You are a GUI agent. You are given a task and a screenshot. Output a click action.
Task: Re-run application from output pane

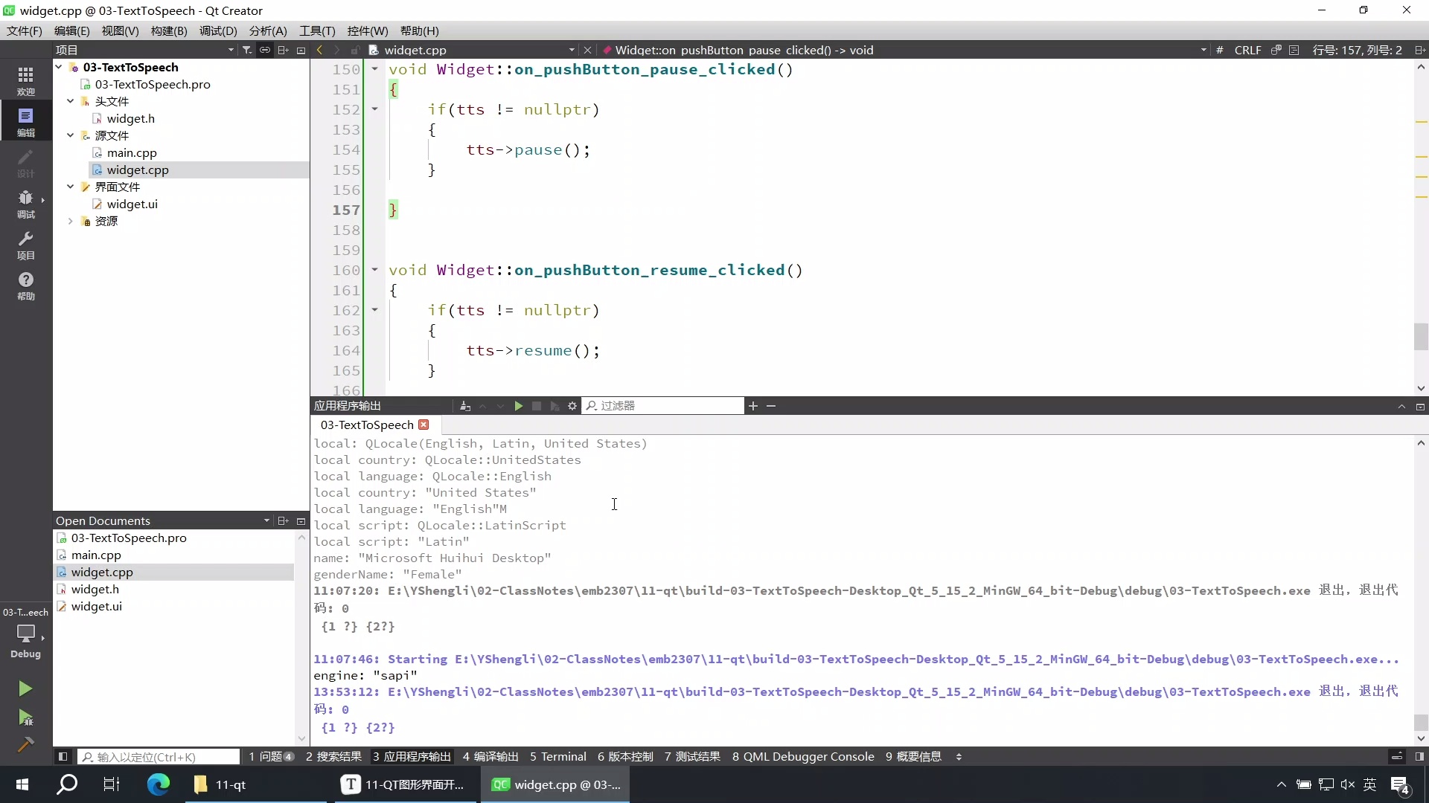pyautogui.click(x=519, y=406)
